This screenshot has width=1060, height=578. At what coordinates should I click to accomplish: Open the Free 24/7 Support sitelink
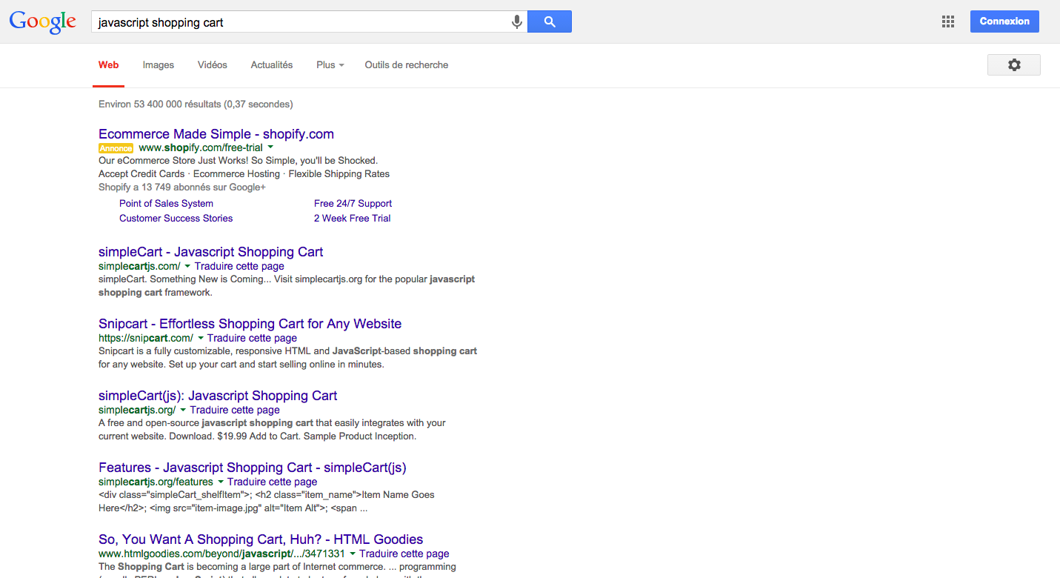[x=353, y=204]
